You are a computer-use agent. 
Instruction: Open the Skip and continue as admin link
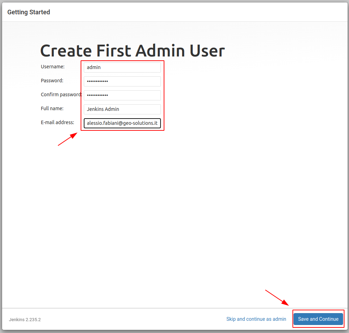click(256, 319)
